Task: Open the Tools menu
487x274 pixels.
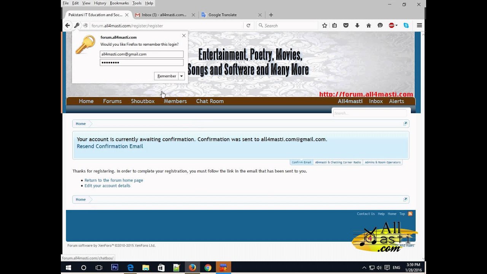Action: [137, 3]
